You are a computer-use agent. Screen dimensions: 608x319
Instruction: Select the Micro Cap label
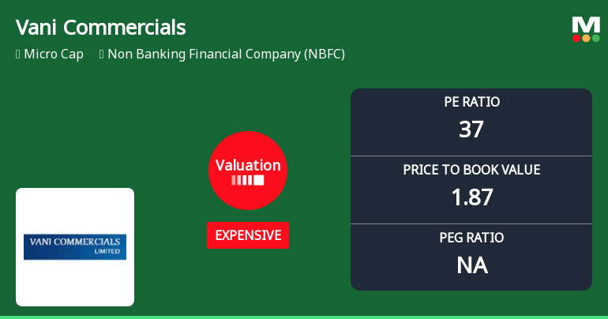pyautogui.click(x=54, y=54)
